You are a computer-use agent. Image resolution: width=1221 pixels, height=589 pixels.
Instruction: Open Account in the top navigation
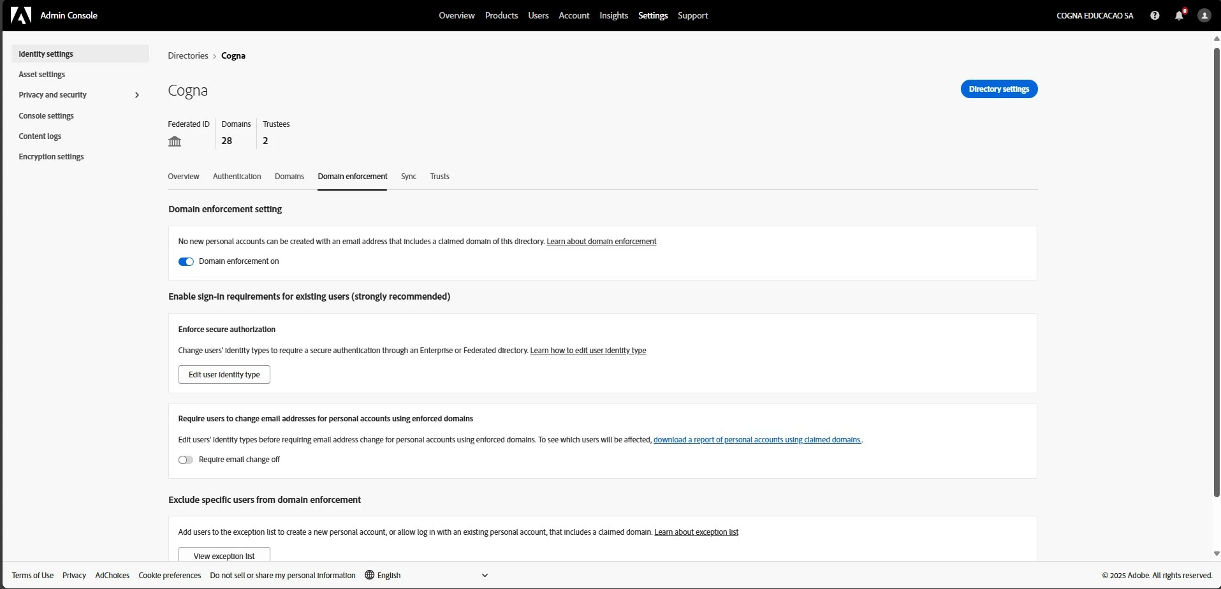(574, 15)
